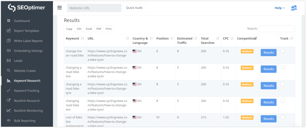Open the user account icon
This screenshot has width=306, height=128.
click(x=294, y=8)
